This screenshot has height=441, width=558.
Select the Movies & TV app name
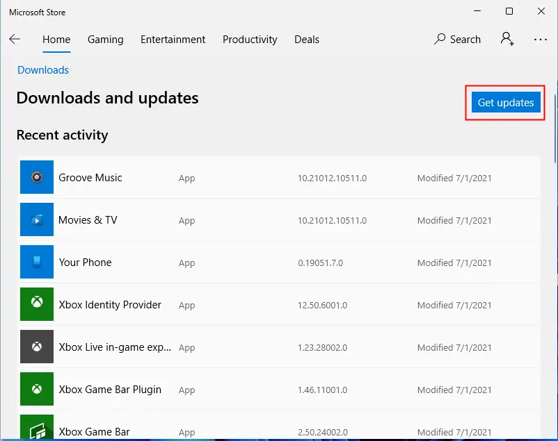click(88, 220)
